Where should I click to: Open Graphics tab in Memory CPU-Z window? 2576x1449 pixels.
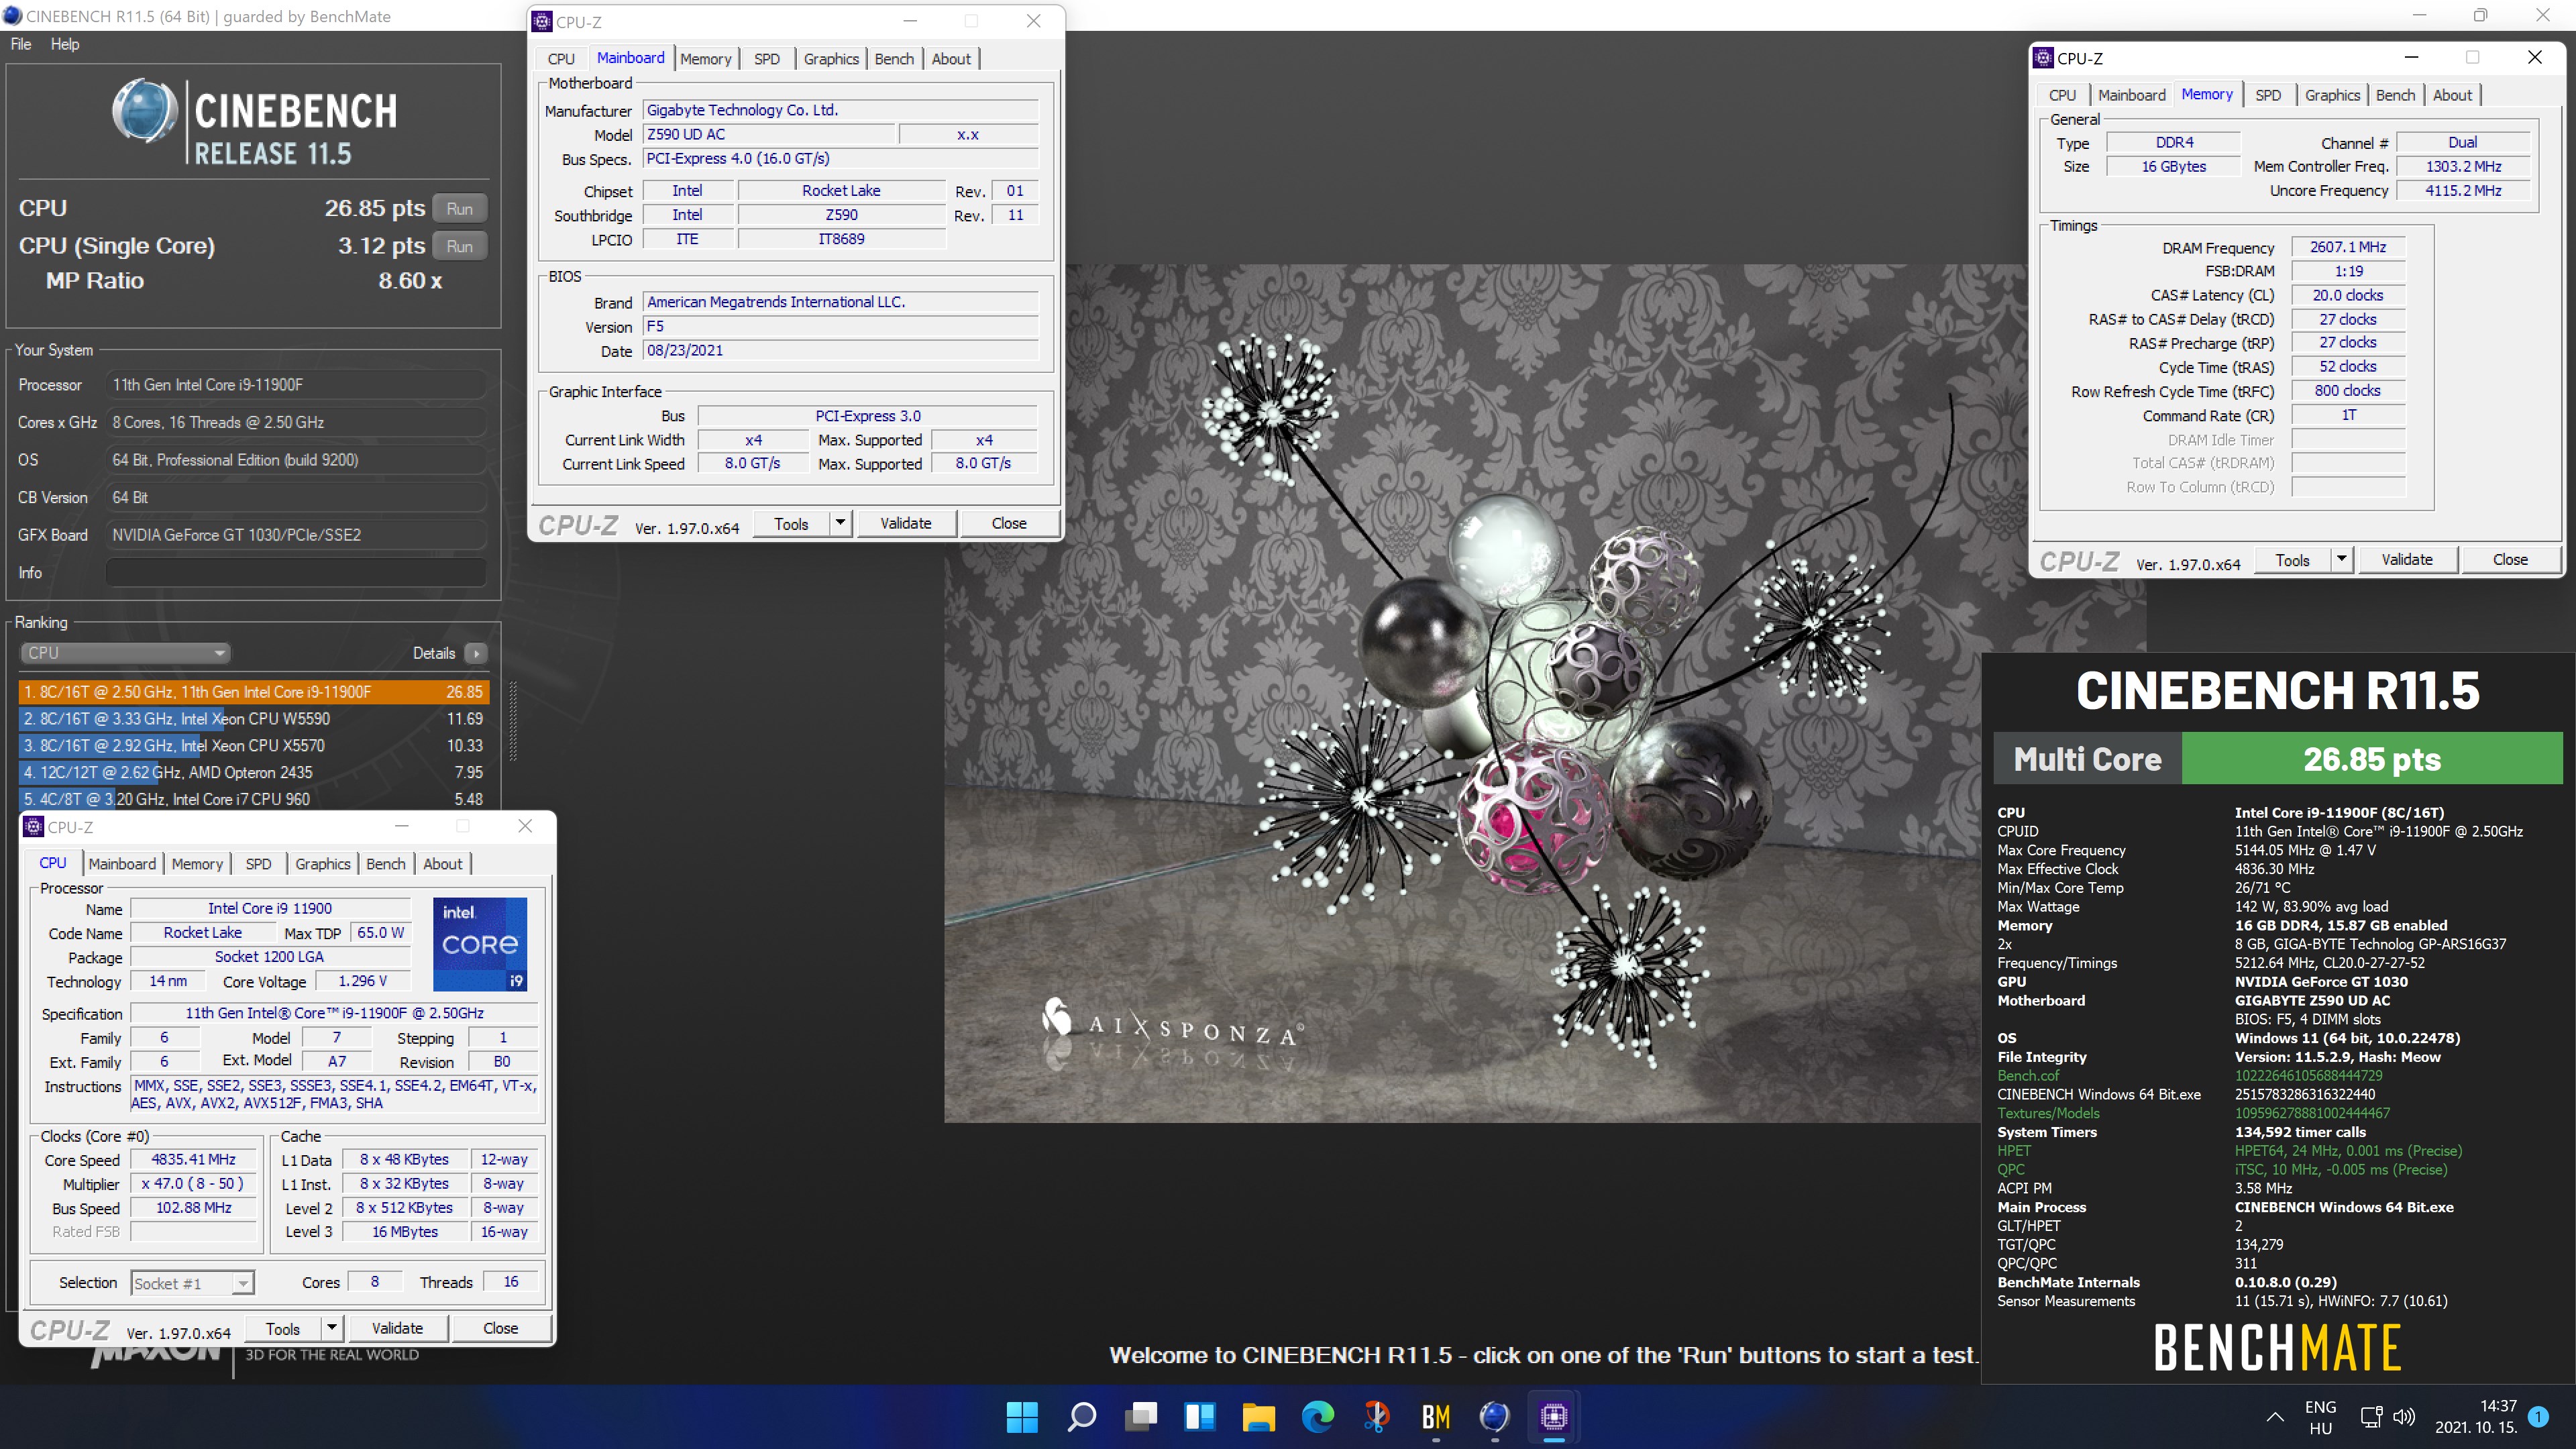[2332, 95]
